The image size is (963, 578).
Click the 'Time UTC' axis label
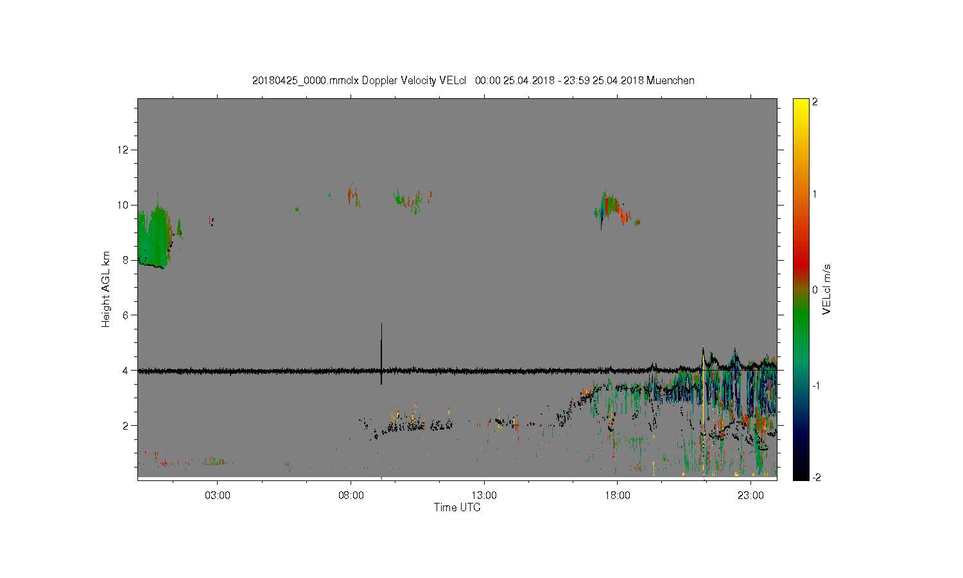tap(457, 507)
